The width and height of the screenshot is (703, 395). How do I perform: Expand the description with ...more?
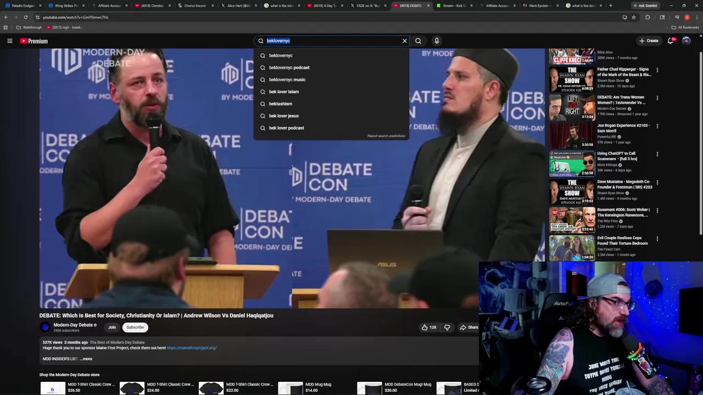coord(86,359)
